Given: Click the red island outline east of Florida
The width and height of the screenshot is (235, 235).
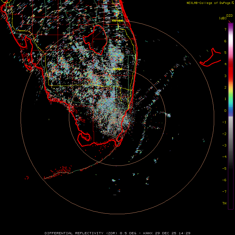Looking at the screenshot, I should 211,58.
